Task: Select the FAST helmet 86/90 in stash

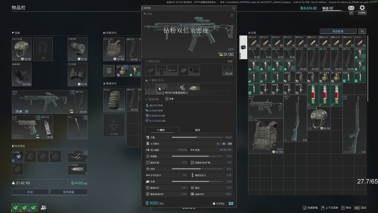Action: click(319, 119)
